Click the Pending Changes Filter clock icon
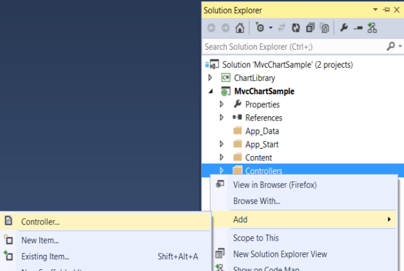404x271 pixels. [260, 27]
